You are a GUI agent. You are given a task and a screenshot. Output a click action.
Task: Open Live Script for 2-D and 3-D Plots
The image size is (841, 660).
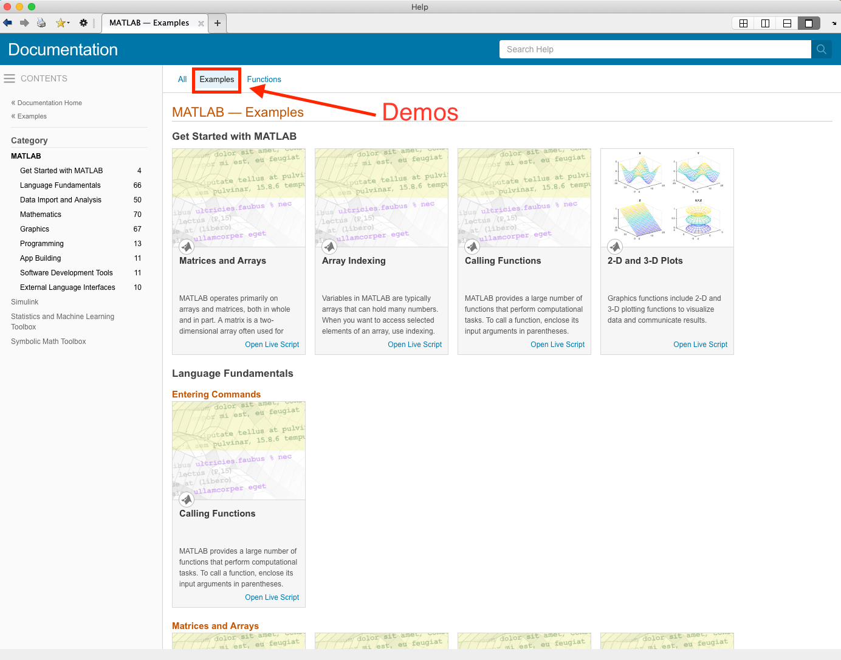click(701, 345)
